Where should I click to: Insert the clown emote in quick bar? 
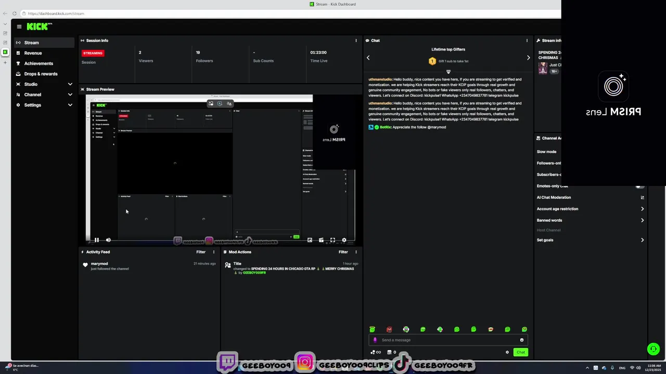(406, 329)
